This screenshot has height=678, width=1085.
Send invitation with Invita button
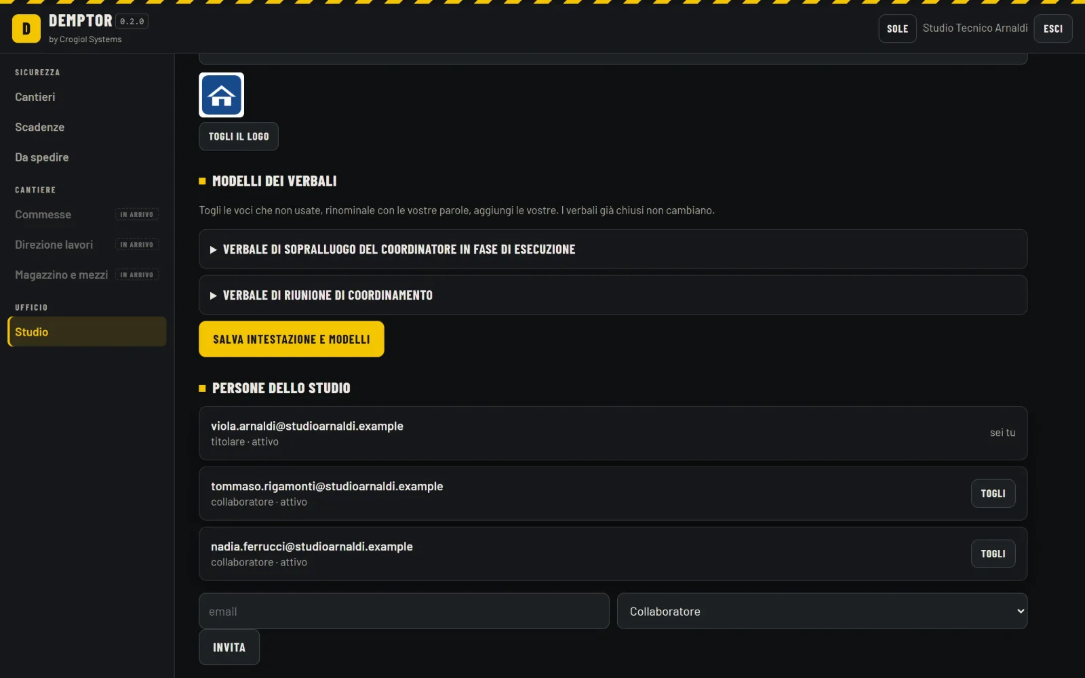pyautogui.click(x=229, y=647)
